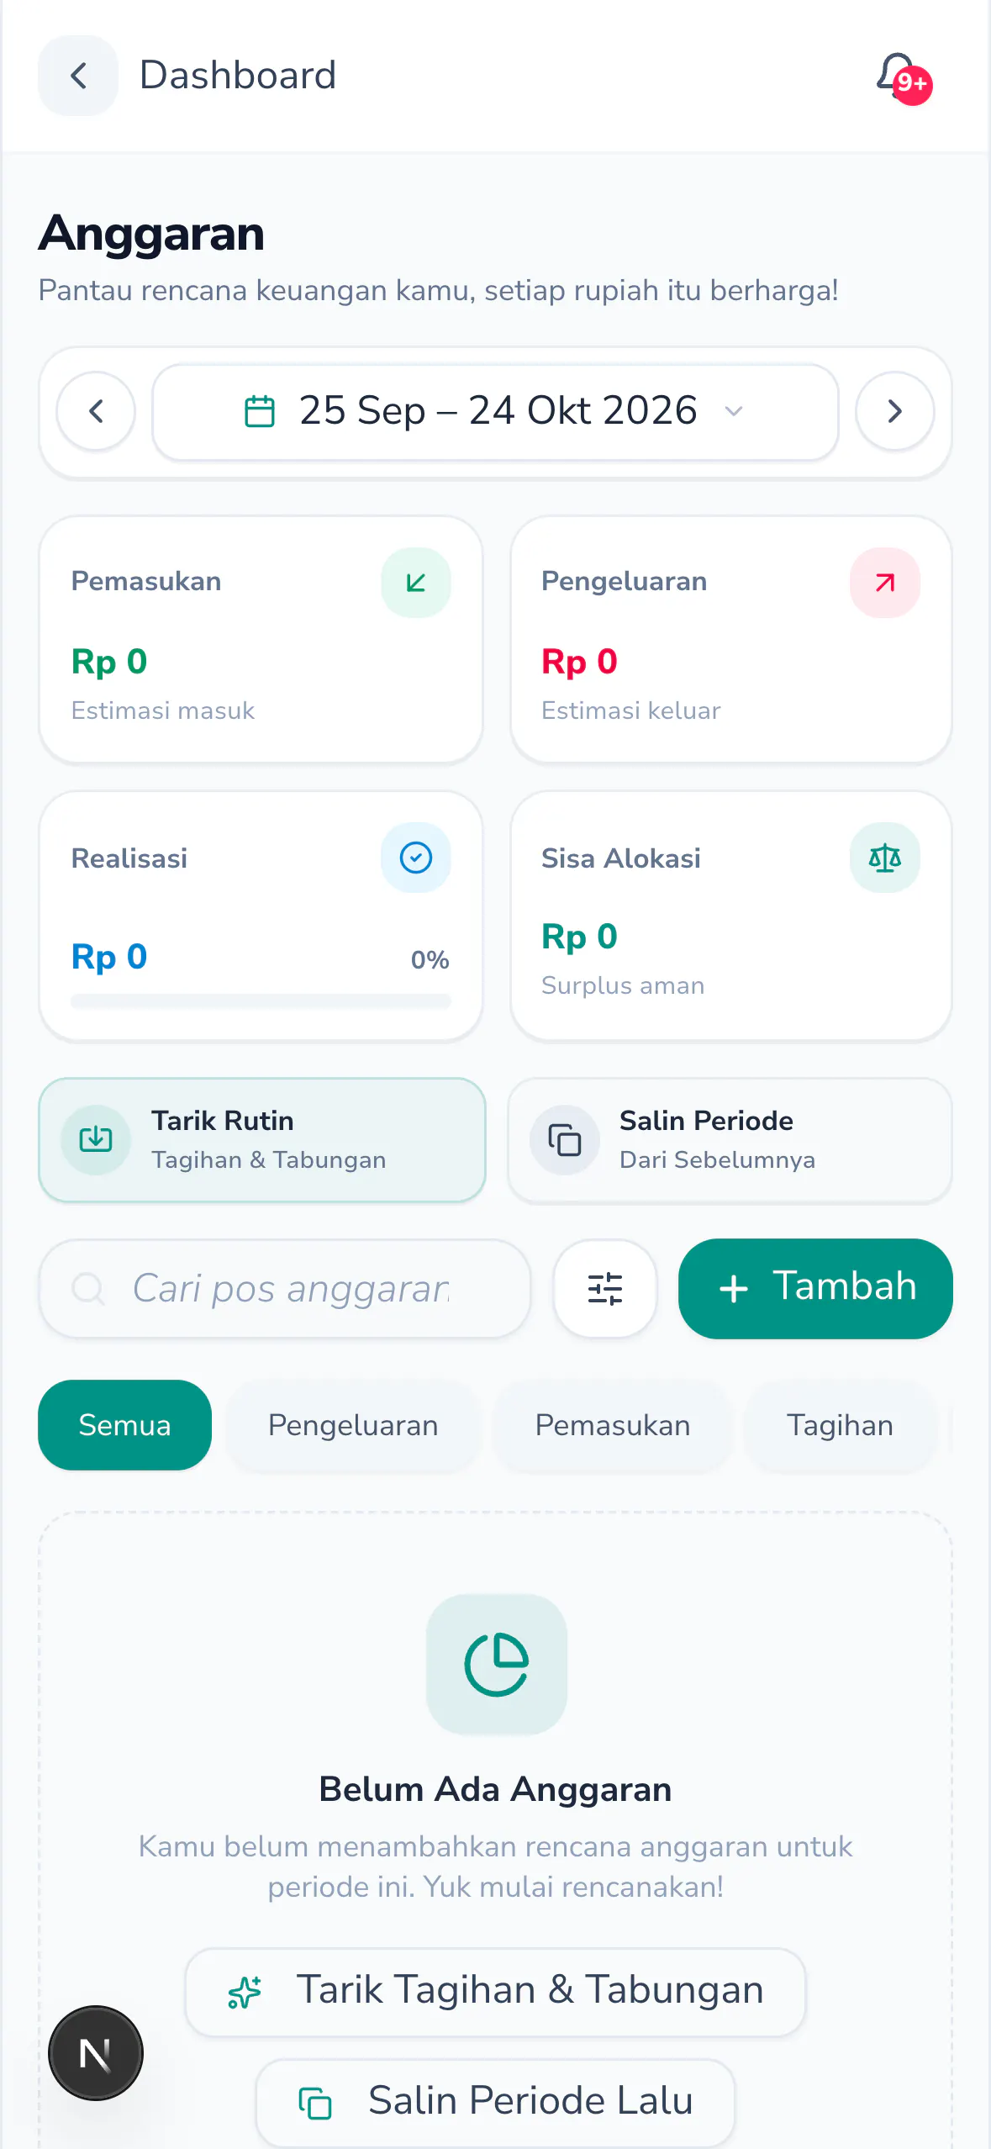Click the Pemasukan incoming arrow icon
The image size is (991, 2149).
point(415,583)
